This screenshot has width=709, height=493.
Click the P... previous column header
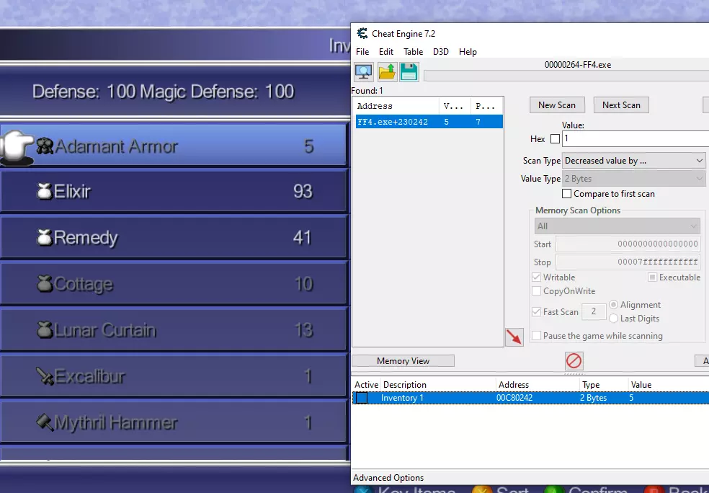[x=486, y=106]
